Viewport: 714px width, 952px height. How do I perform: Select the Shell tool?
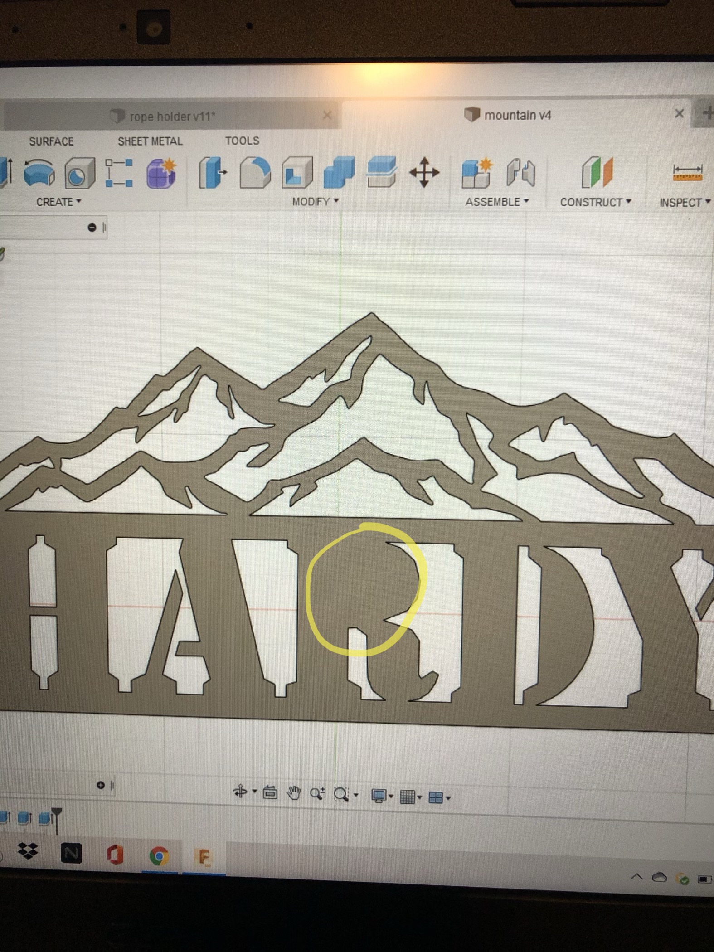click(297, 173)
